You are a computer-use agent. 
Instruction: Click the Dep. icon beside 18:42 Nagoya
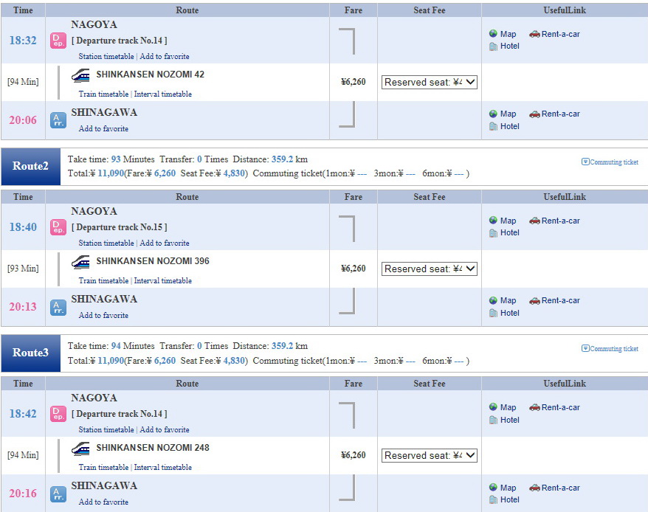click(58, 414)
